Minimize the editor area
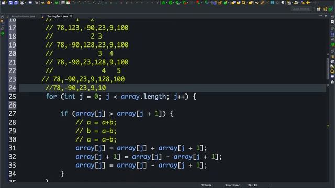 pyautogui.click(x=321, y=16)
